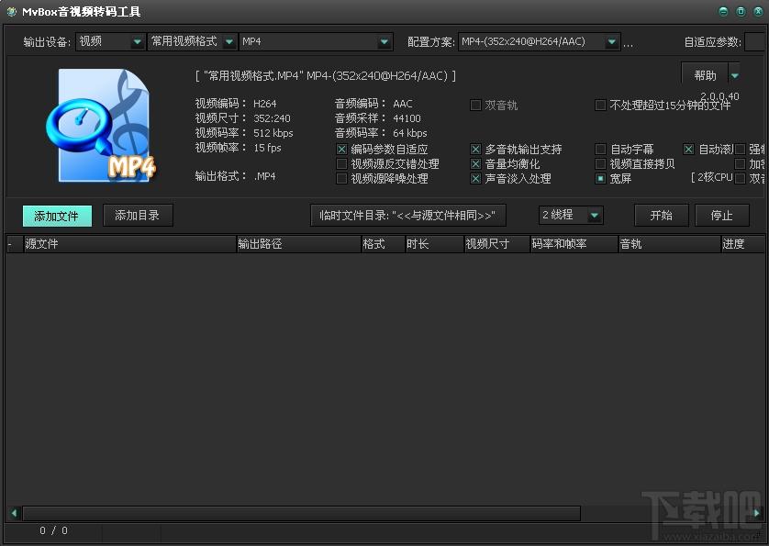Click the 码率和帧率 column header
Viewport: 769px width, 546px height.
574,244
